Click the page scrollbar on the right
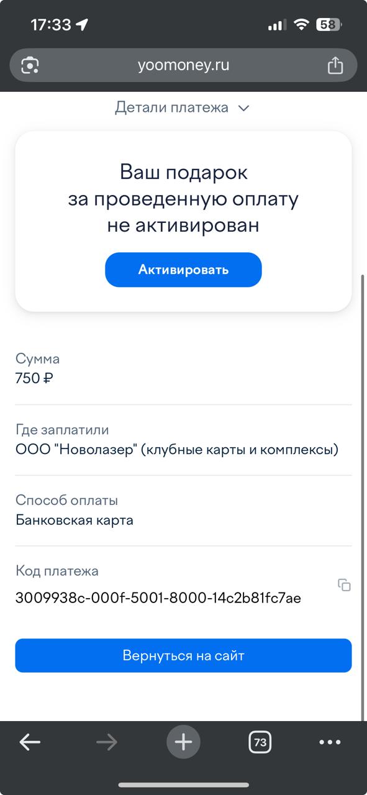 (x=363, y=497)
